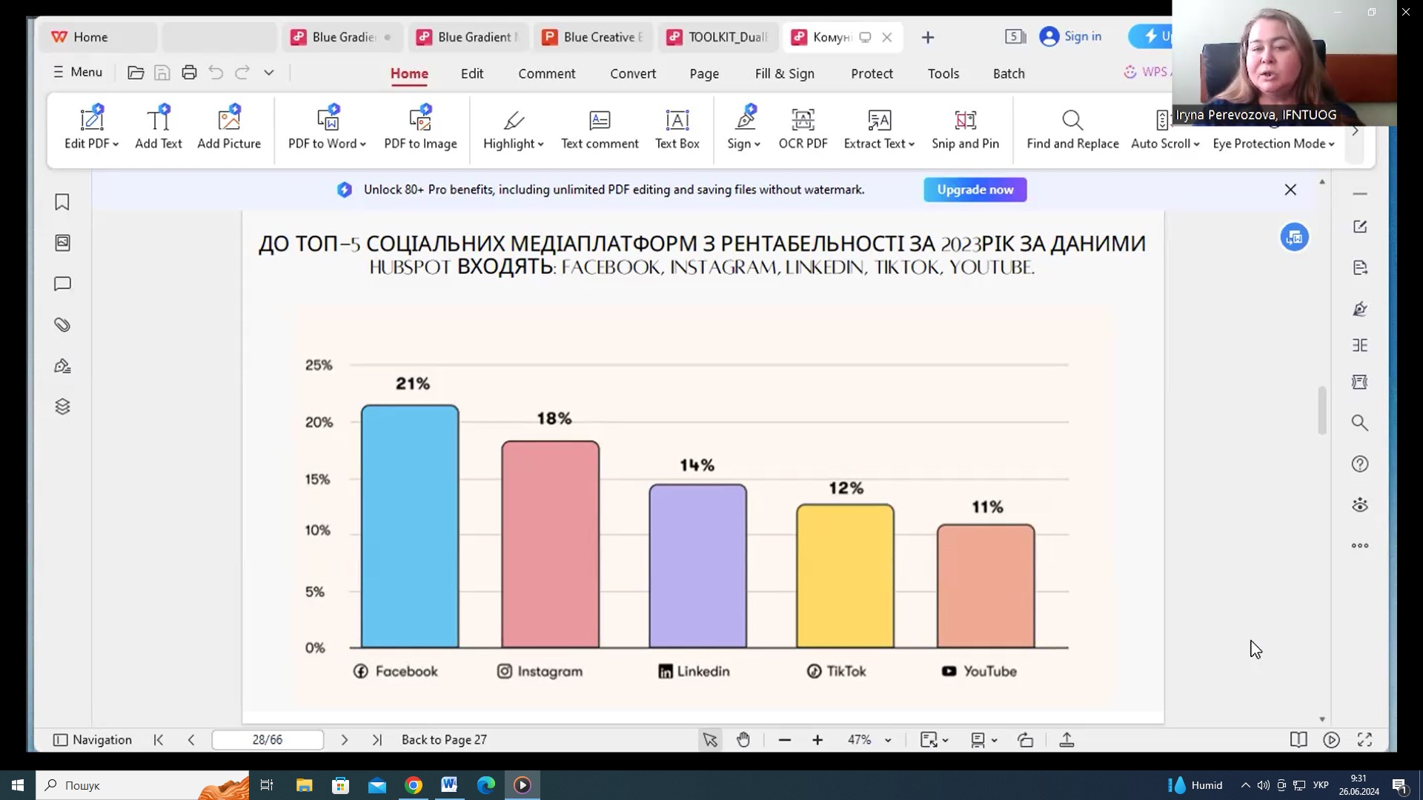Open the attachments paperclip panel
This screenshot has width=1423, height=800.
click(x=62, y=324)
